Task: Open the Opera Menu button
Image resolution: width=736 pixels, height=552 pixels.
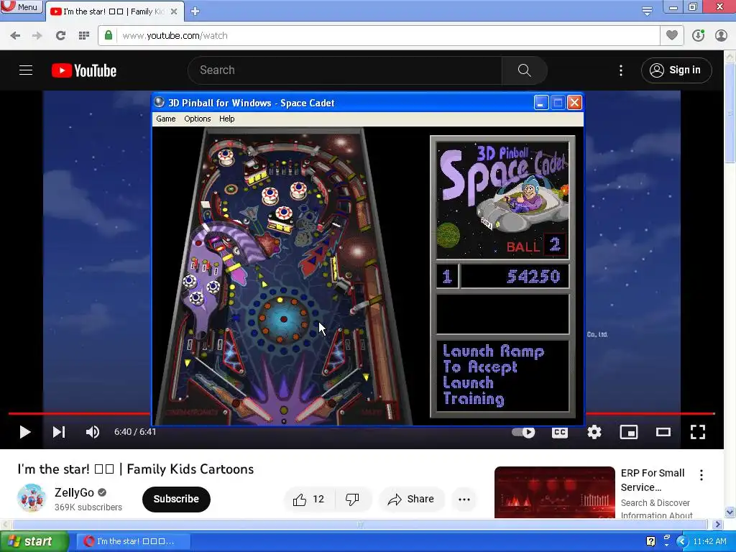Action: click(21, 6)
